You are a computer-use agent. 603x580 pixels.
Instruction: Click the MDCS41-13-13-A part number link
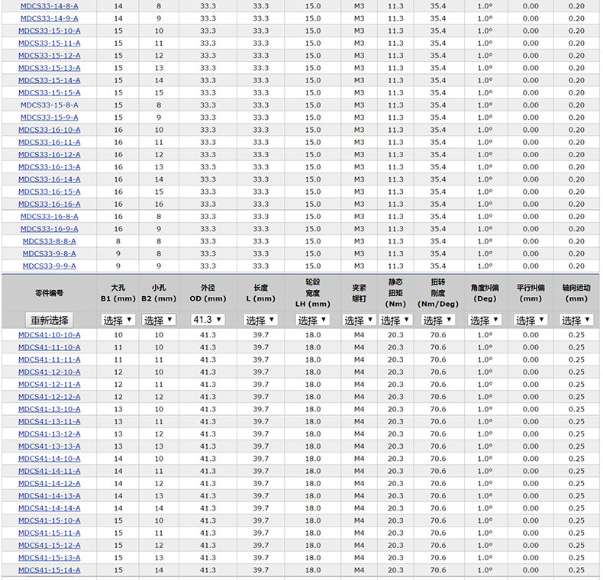click(x=50, y=446)
